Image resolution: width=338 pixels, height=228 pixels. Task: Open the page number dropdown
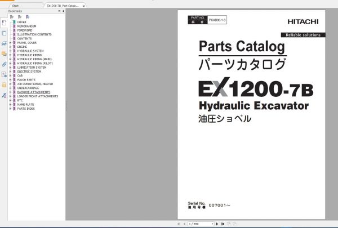coord(212,224)
